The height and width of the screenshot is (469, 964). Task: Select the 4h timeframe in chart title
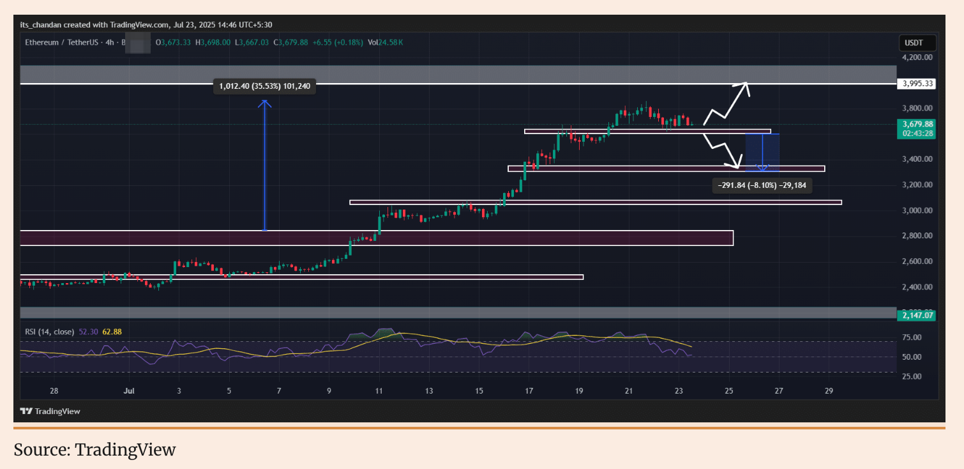111,43
